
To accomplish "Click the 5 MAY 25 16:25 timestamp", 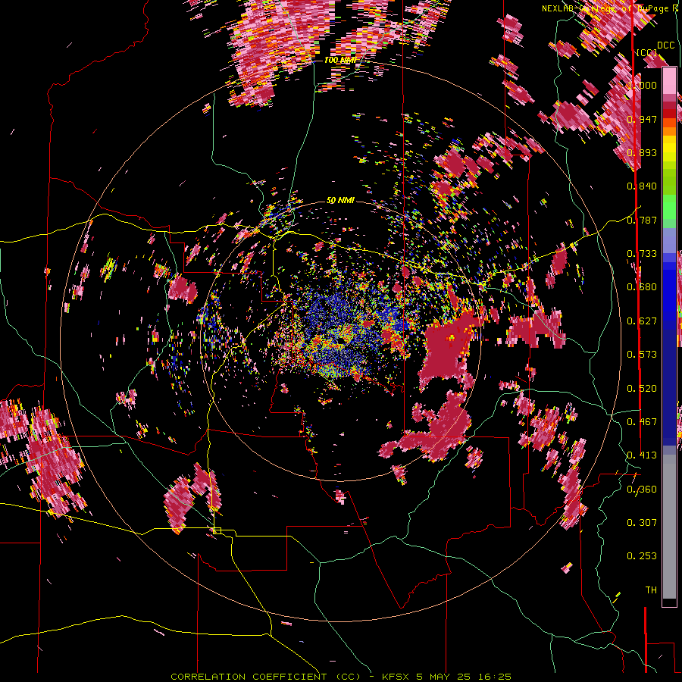I will pos(464,677).
